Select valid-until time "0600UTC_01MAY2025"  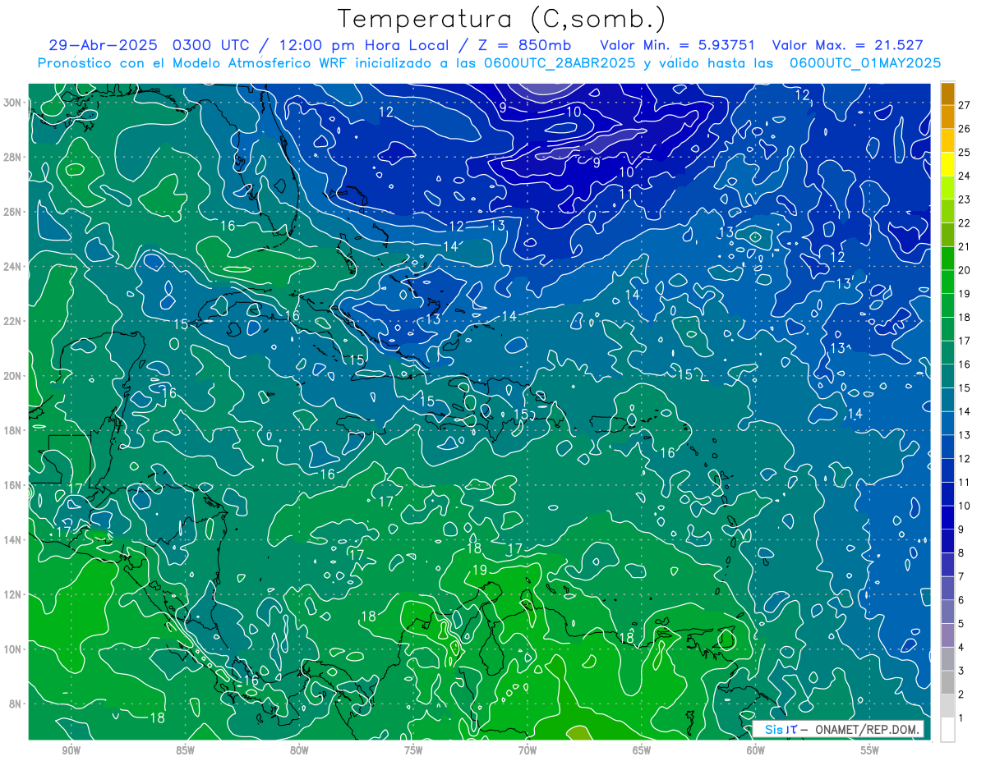864,63
